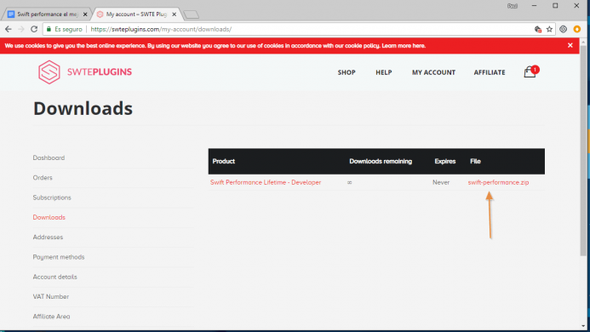Open the AFFILIATE menu item
Image resolution: width=590 pixels, height=332 pixels.
490,72
